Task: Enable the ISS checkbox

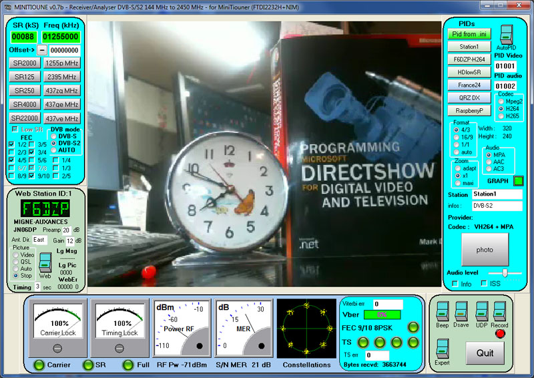Action: pyautogui.click(x=484, y=283)
